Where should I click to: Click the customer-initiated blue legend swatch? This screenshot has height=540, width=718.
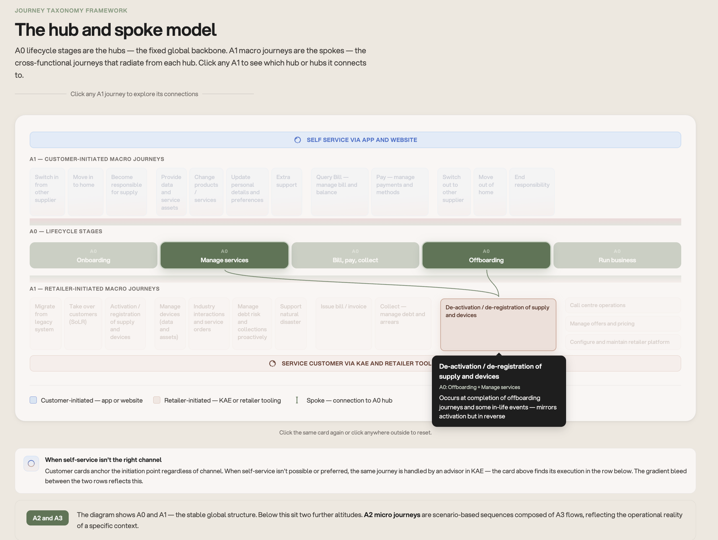(x=33, y=400)
